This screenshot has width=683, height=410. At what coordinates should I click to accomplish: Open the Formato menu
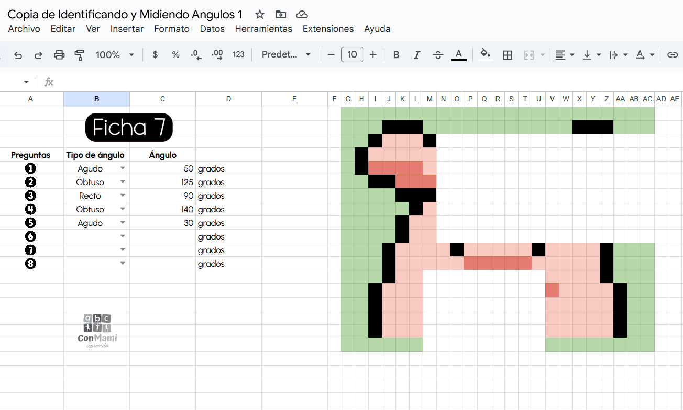[x=171, y=29]
